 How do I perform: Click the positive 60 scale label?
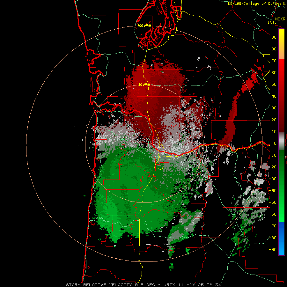[274, 72]
